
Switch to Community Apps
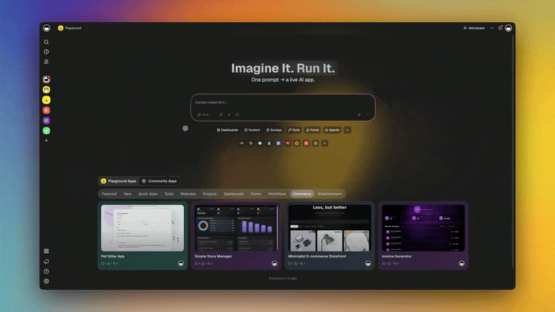[159, 181]
